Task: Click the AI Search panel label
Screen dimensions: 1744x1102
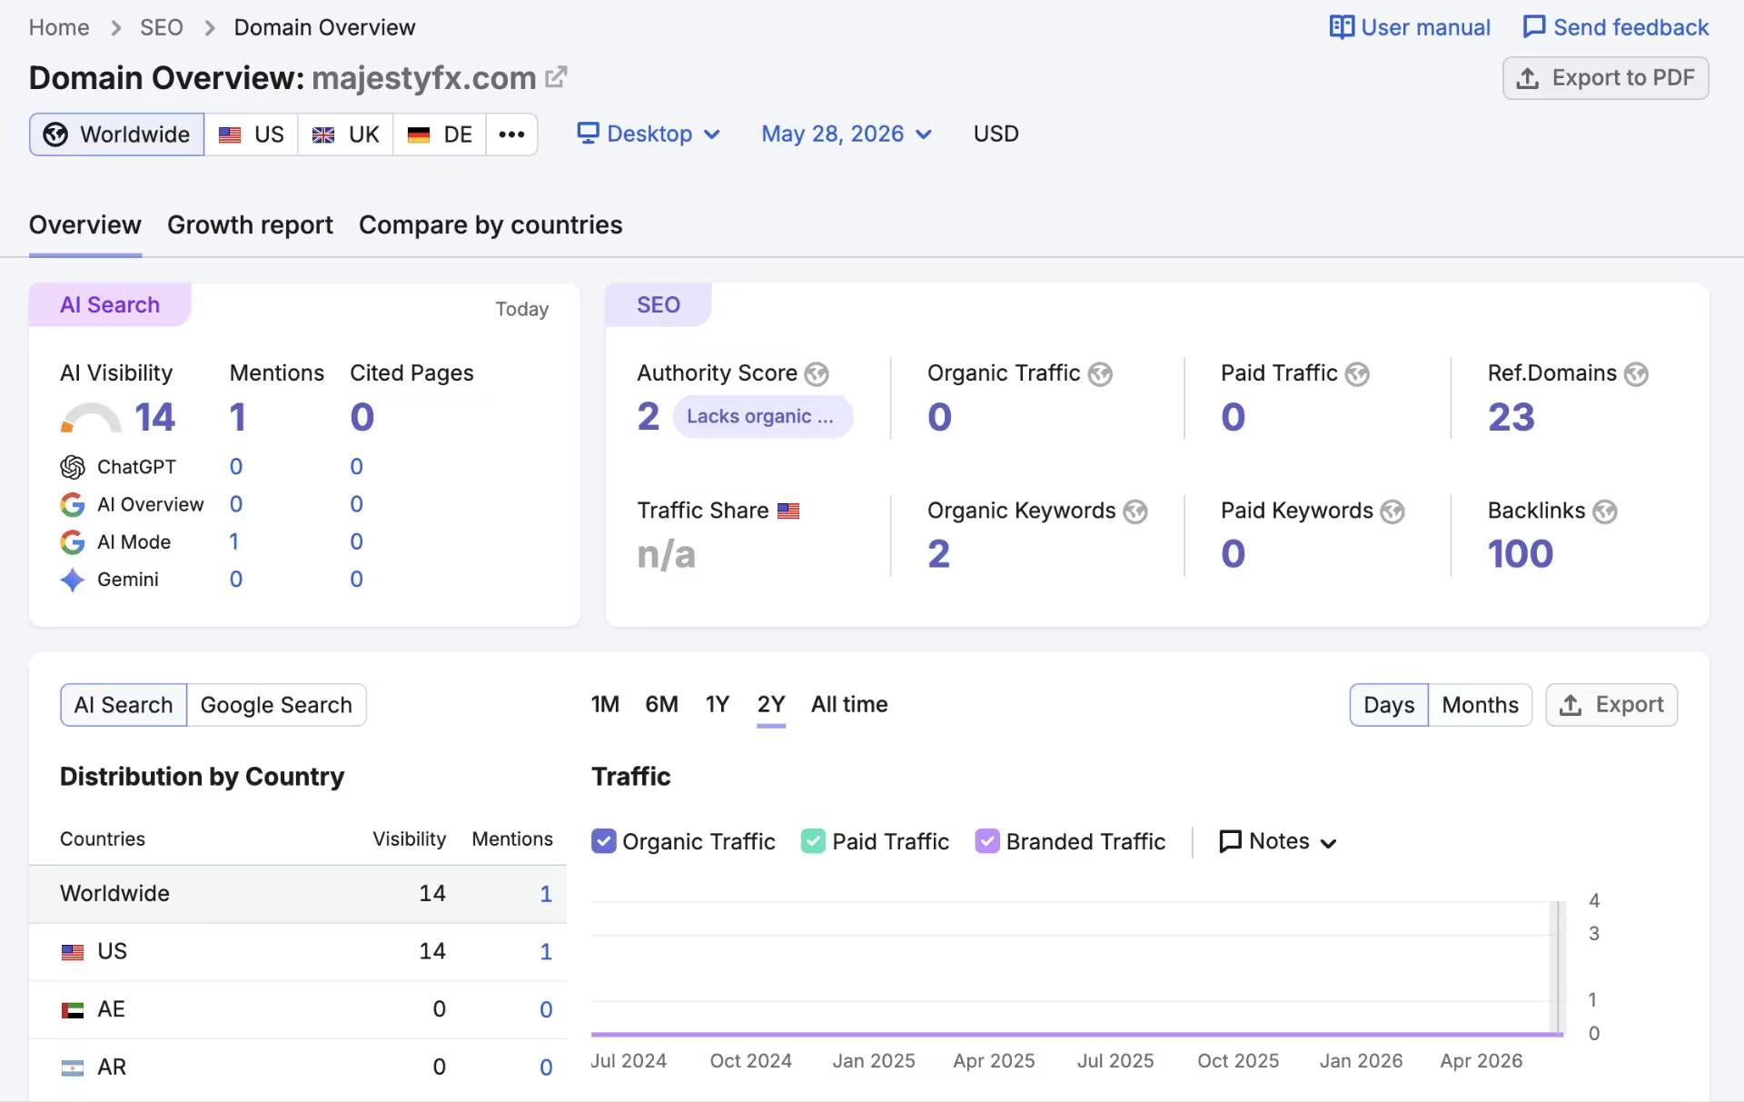Action: tap(110, 304)
